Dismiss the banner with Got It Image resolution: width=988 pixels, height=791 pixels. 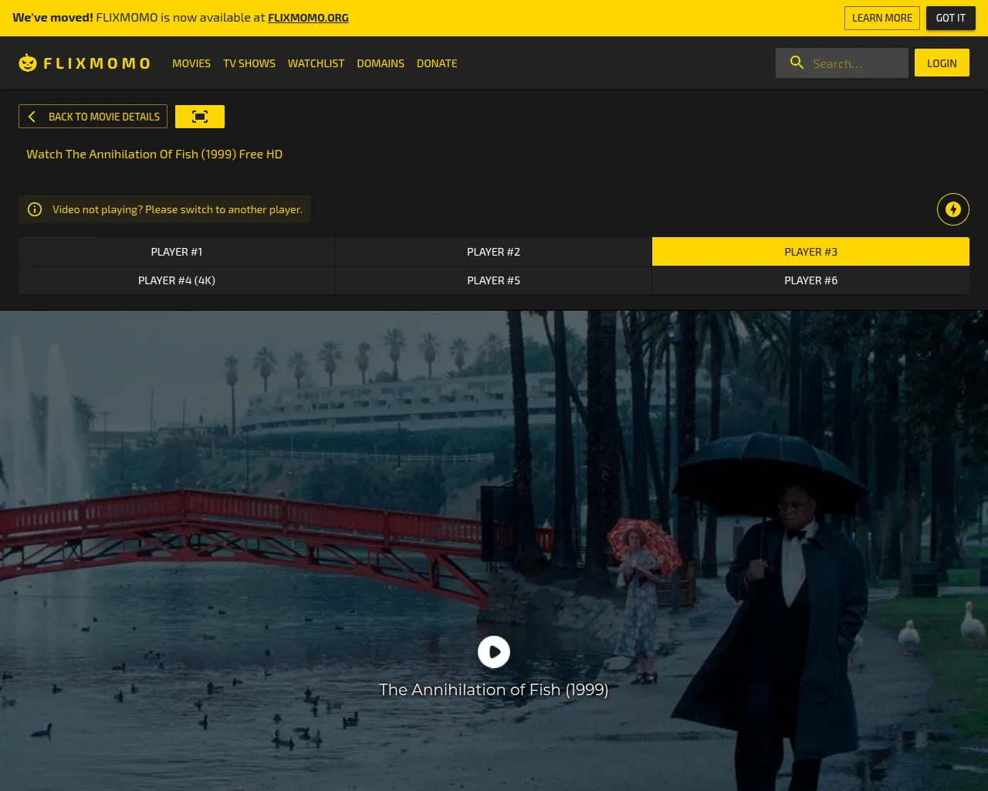tap(950, 18)
